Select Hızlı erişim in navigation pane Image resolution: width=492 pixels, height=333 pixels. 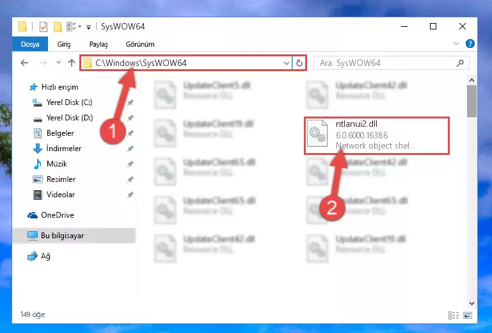(x=54, y=87)
